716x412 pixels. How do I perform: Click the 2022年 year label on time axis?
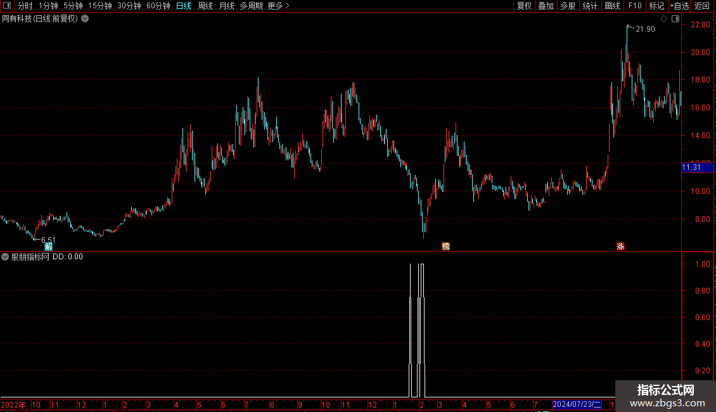(x=14, y=404)
